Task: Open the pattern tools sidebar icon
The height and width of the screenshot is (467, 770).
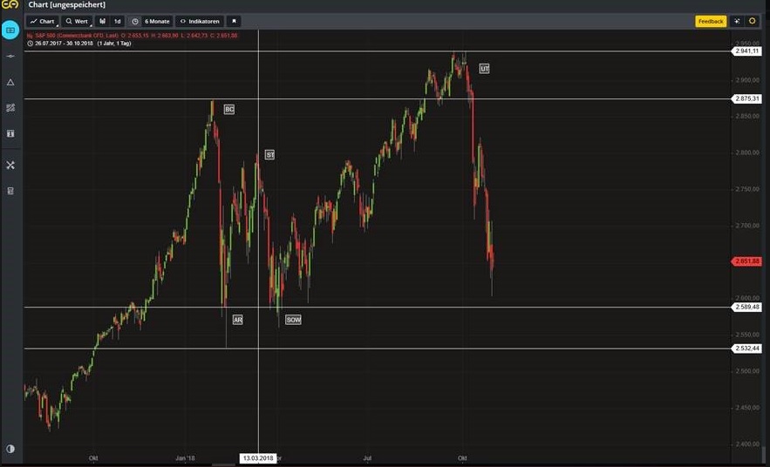Action: [x=10, y=108]
